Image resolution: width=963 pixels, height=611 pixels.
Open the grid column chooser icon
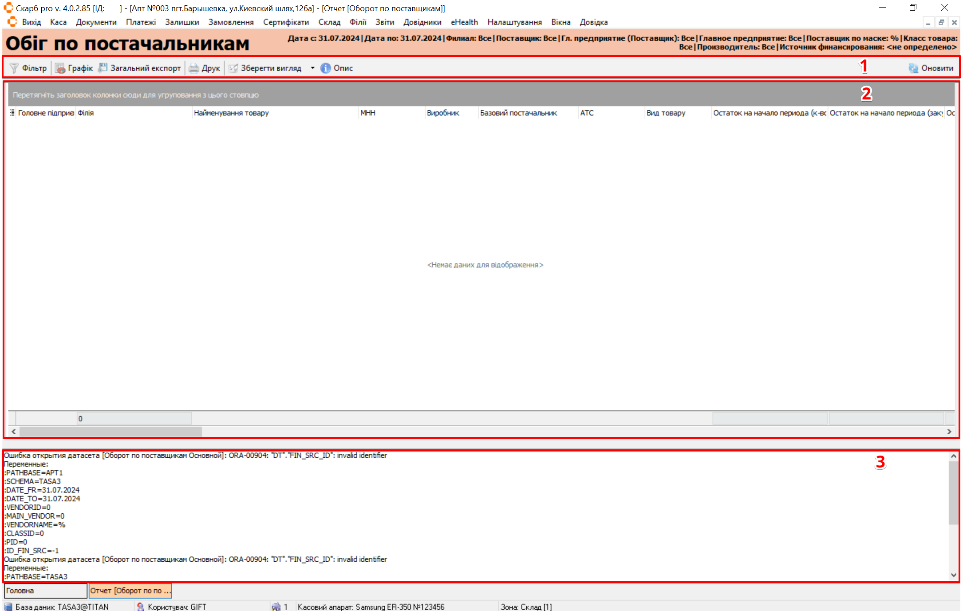(x=12, y=113)
